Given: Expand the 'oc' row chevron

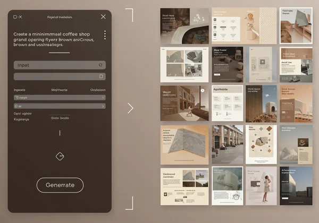Looking at the screenshot, I should coord(103,106).
